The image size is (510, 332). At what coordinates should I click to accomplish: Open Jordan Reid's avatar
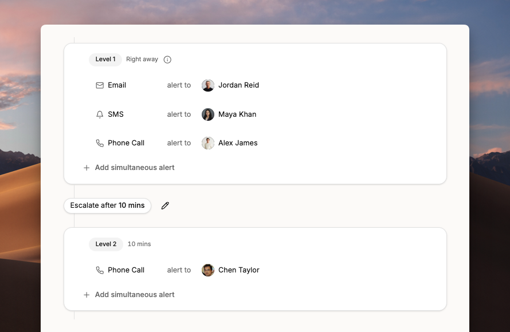tap(208, 85)
